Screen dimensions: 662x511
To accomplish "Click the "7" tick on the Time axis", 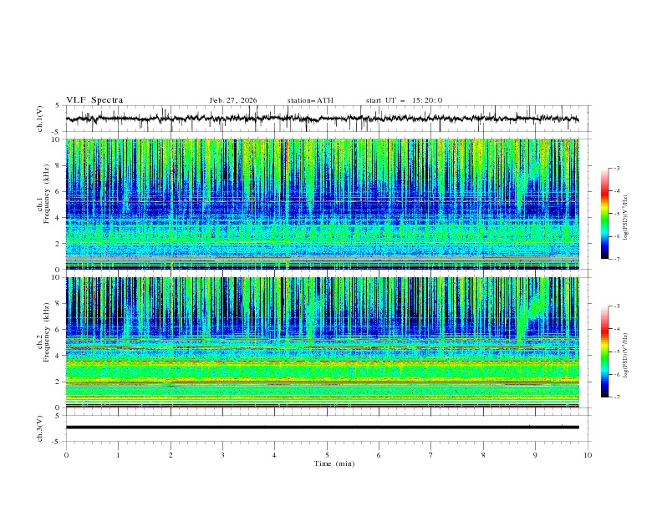I will (431, 455).
